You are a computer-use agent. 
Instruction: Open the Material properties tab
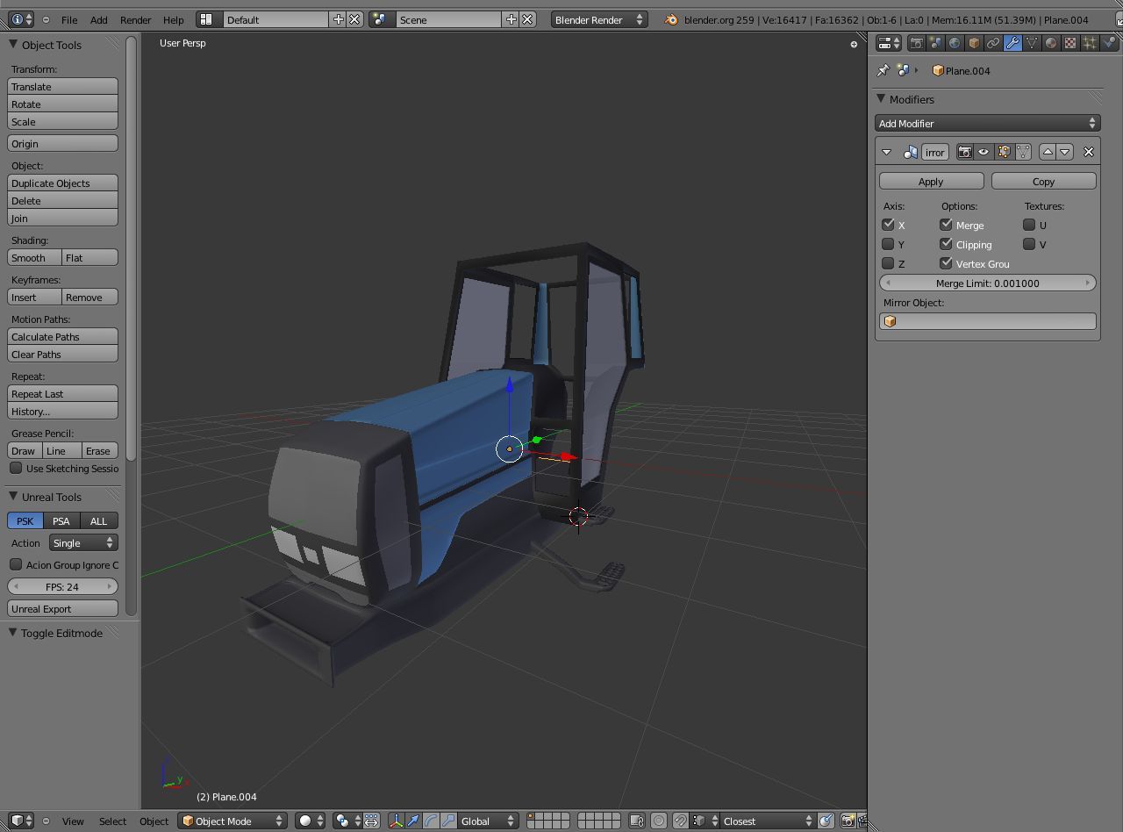(x=1051, y=43)
